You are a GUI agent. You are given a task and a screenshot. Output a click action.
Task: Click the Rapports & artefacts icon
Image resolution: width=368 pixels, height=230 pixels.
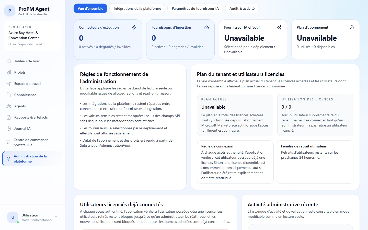click(x=9, y=117)
